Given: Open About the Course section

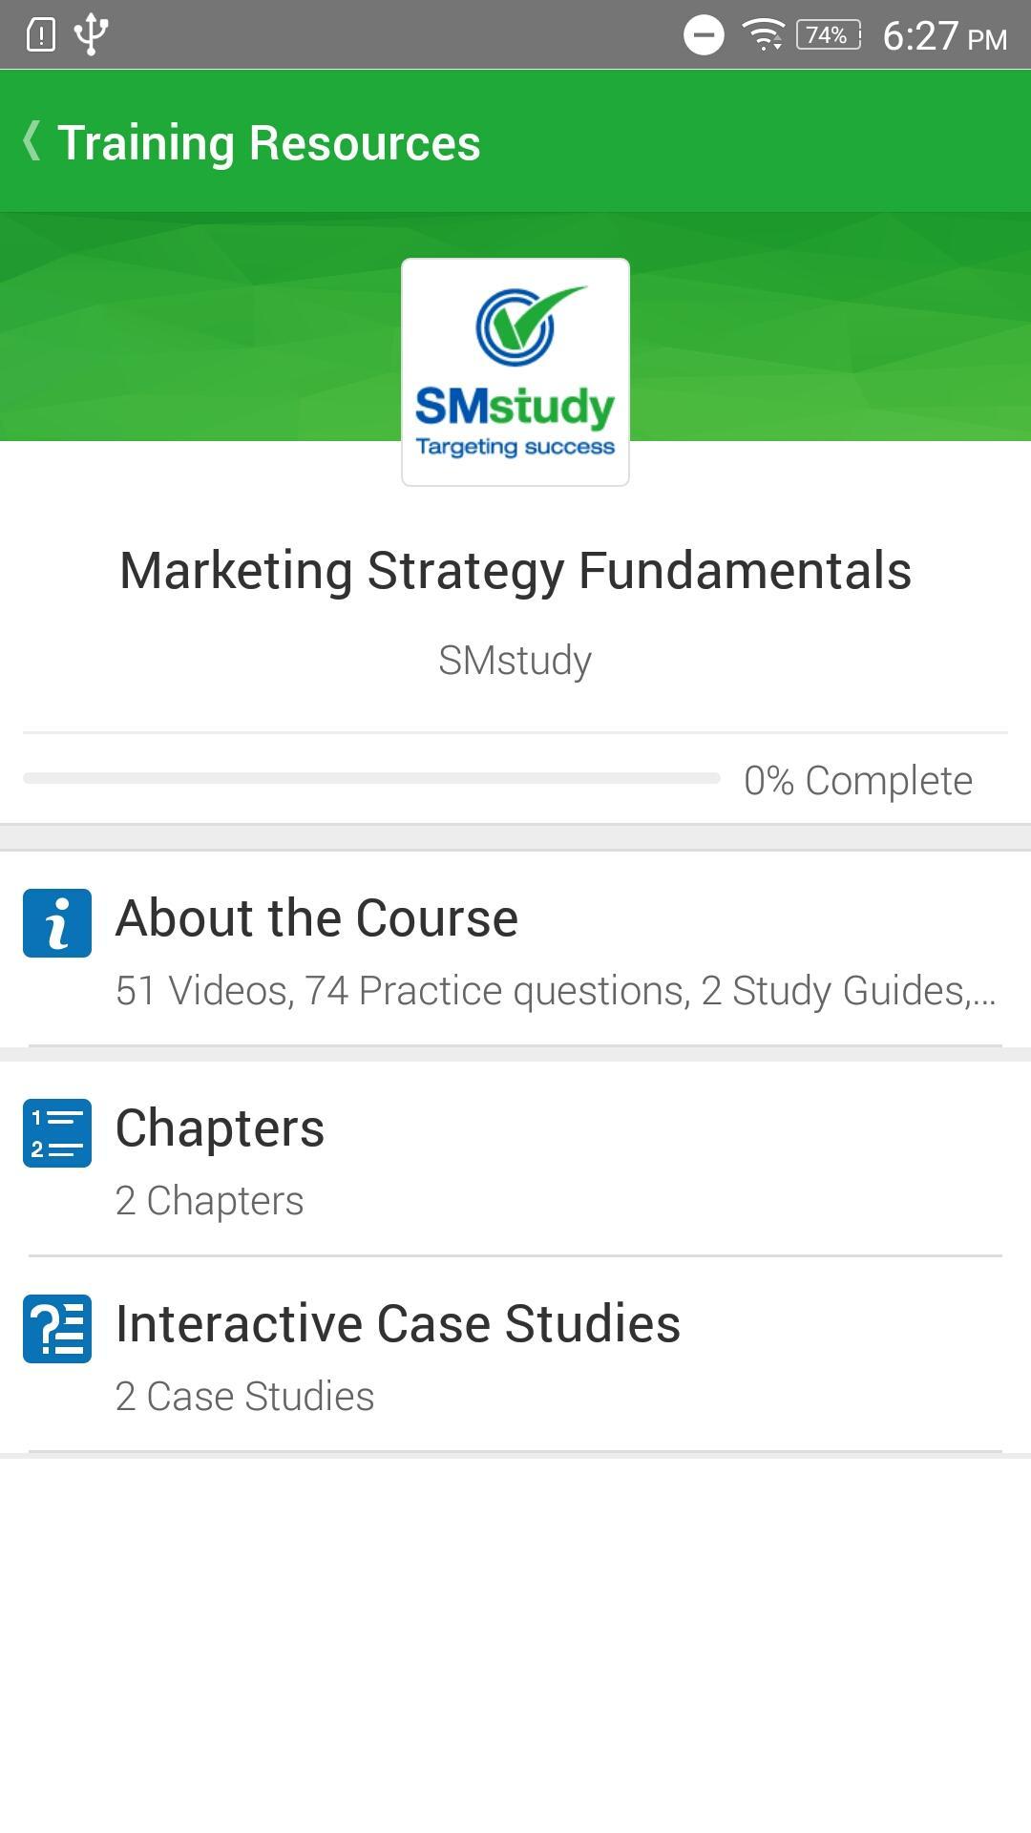Looking at the screenshot, I should pyautogui.click(x=317, y=918).
